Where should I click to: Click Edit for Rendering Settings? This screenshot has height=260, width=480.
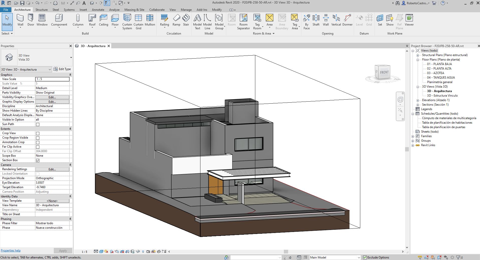pyautogui.click(x=52, y=169)
